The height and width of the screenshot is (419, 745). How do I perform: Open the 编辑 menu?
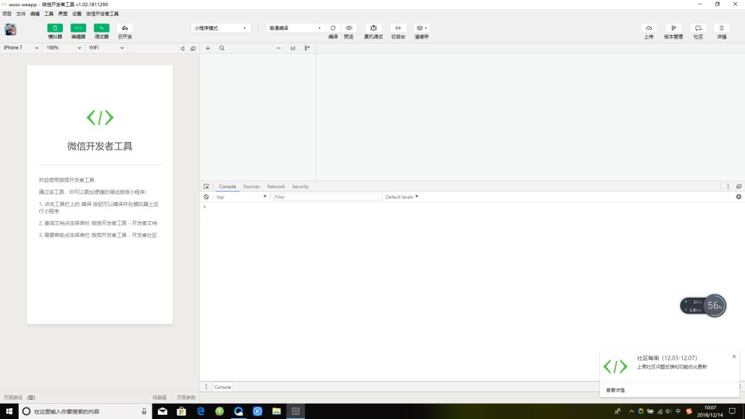[34, 14]
